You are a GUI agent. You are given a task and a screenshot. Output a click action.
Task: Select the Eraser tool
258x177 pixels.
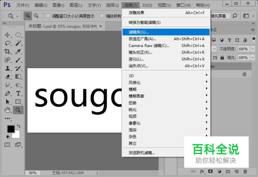click(x=7, y=77)
